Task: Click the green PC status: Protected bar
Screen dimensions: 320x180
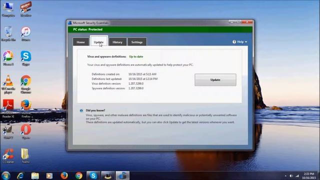Action: pyautogui.click(x=160, y=29)
